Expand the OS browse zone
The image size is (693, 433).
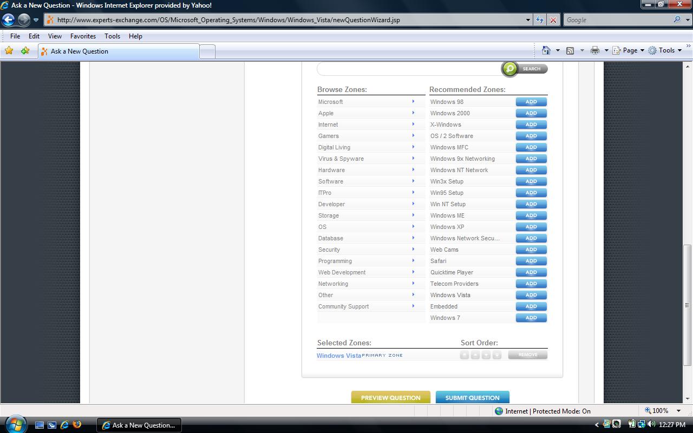coord(413,226)
